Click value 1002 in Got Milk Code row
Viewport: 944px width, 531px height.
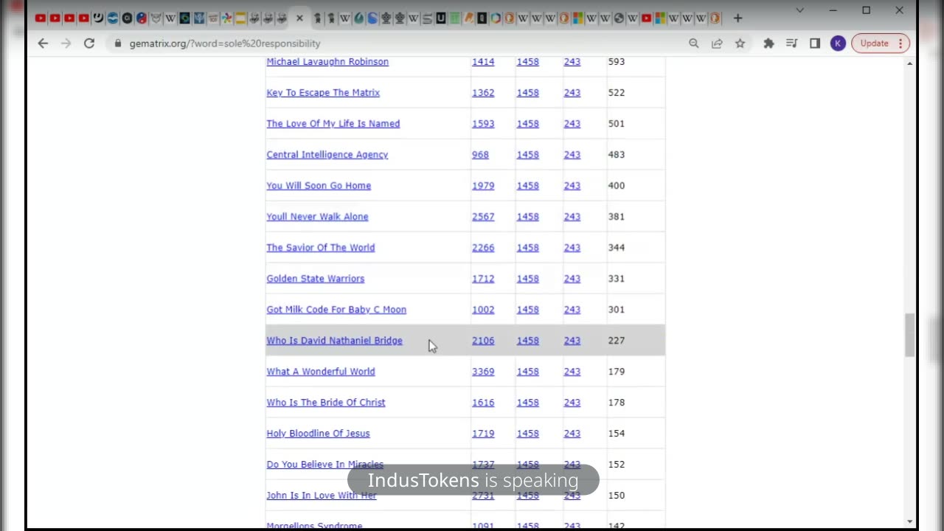(483, 310)
